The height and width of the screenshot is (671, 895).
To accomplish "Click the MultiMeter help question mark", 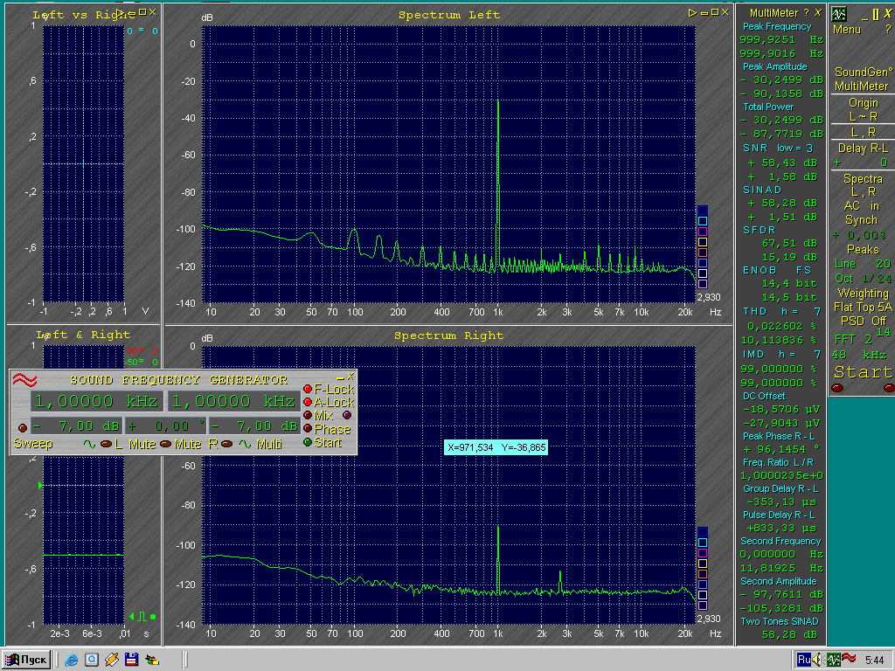I will coord(806,12).
